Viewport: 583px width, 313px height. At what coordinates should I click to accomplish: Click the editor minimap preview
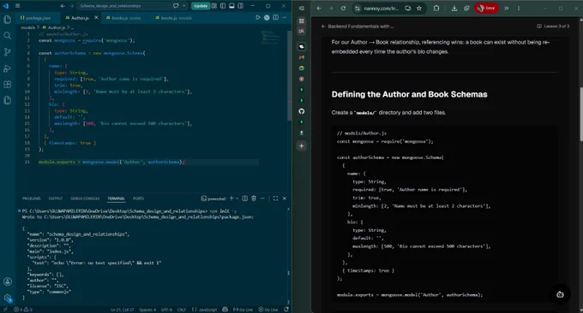coord(270,37)
